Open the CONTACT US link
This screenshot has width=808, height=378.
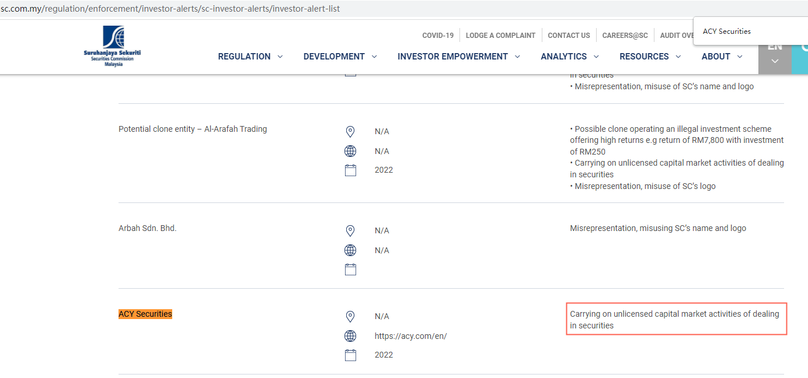point(569,36)
